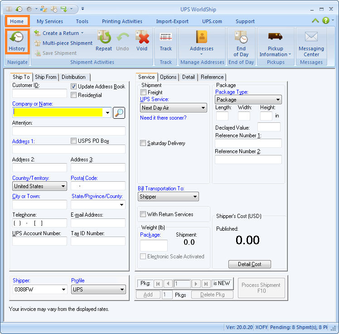Click the Attention field
The width and height of the screenshot is (339, 334).
(x=69, y=131)
